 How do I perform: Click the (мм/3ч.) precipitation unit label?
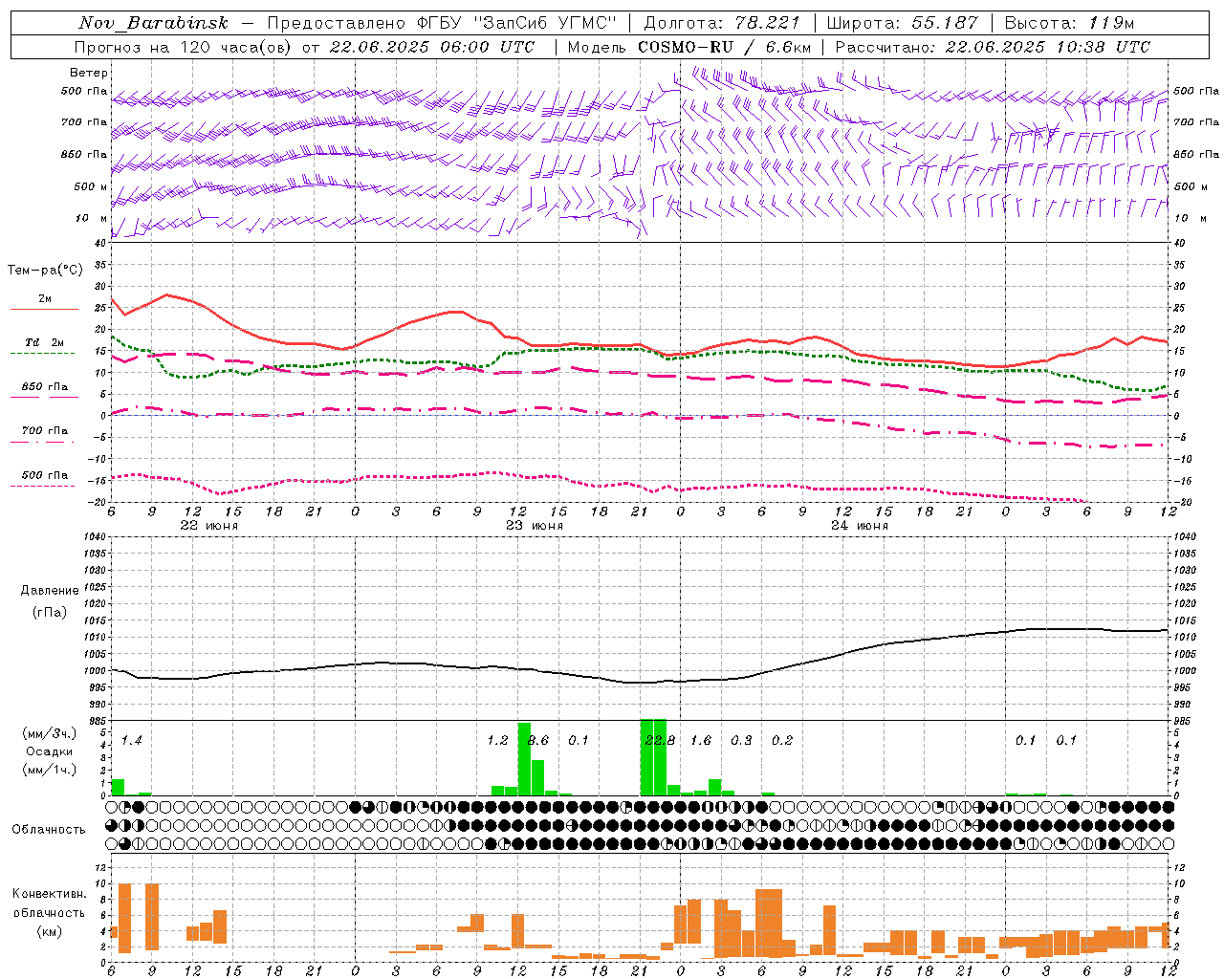[49, 733]
